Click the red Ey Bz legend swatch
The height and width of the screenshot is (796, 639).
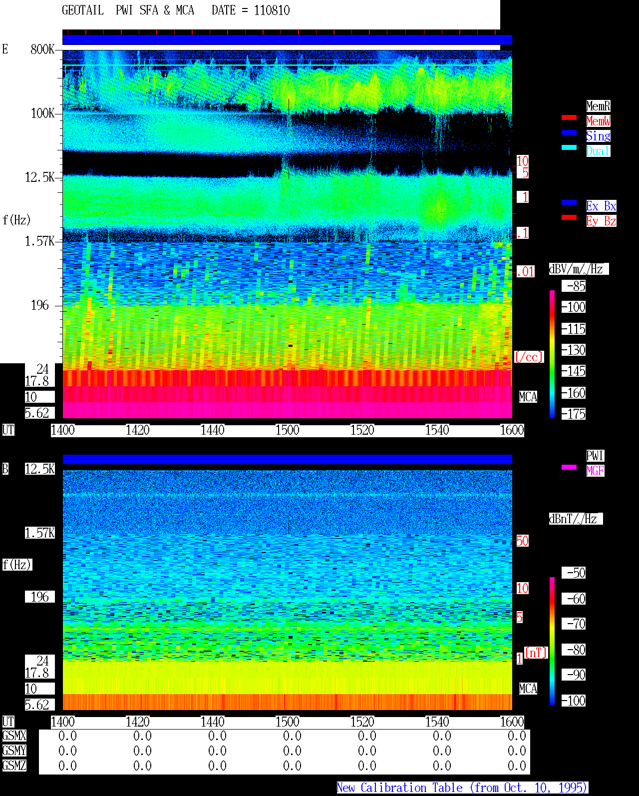[x=569, y=217]
